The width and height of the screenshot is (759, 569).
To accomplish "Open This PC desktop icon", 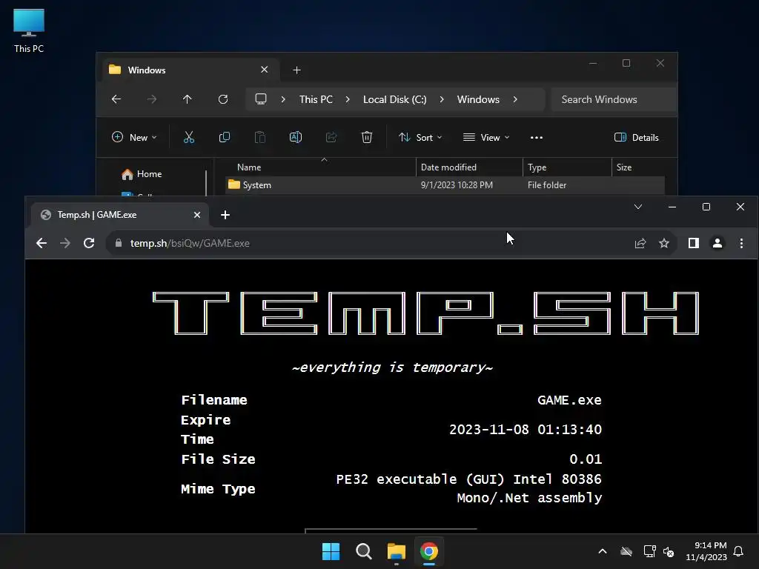I will click(x=29, y=31).
